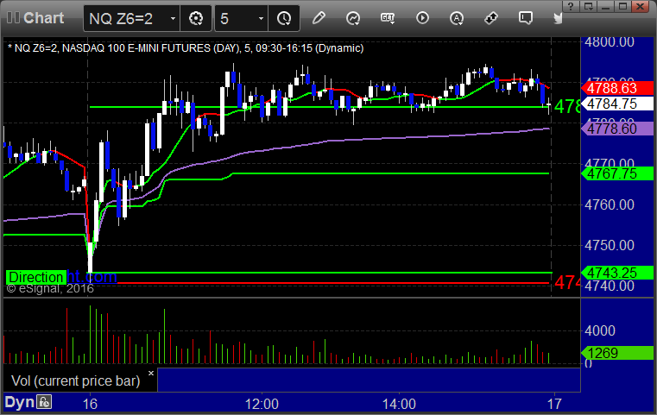Image resolution: width=657 pixels, height=415 pixels.
Task: Click the 14:00 time axis label
Action: [399, 404]
